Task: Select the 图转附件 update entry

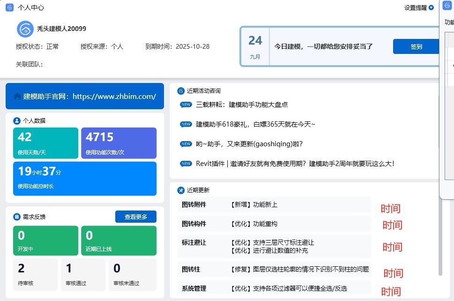Action: 274,205
